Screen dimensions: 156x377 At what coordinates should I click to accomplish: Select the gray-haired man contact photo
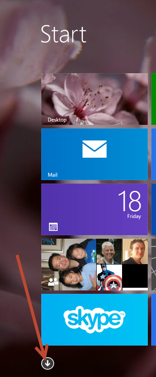(109, 251)
